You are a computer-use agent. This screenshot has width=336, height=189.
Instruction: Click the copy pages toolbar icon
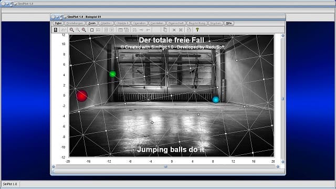click(165, 30)
